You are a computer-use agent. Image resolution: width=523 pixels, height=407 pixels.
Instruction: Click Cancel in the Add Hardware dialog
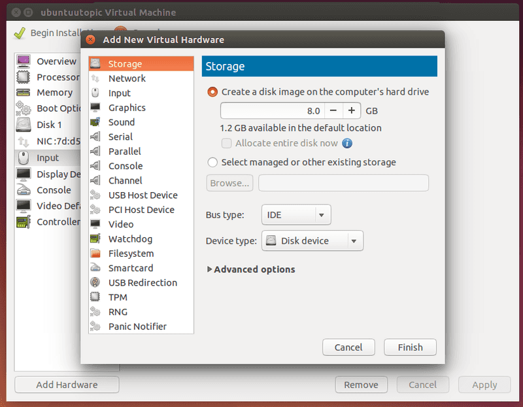pos(348,348)
